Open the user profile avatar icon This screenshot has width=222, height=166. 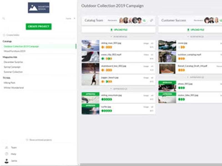(6, 161)
